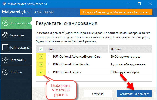Open the Настройки section

click(16, 60)
